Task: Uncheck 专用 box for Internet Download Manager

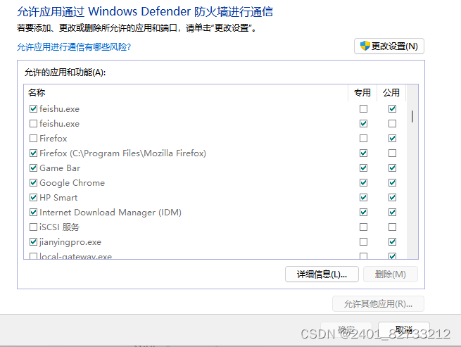Action: pyautogui.click(x=363, y=213)
